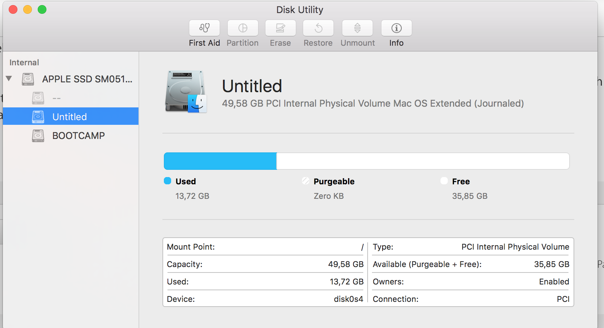Viewport: 604px width, 328px height.
Task: Click the drive icon beside BOOTCAMP
Action: [x=38, y=135]
